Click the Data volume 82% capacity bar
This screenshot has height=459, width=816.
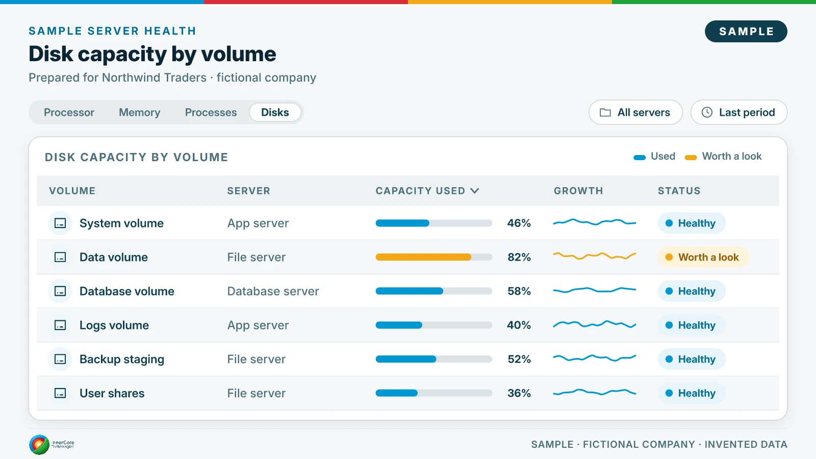point(434,258)
